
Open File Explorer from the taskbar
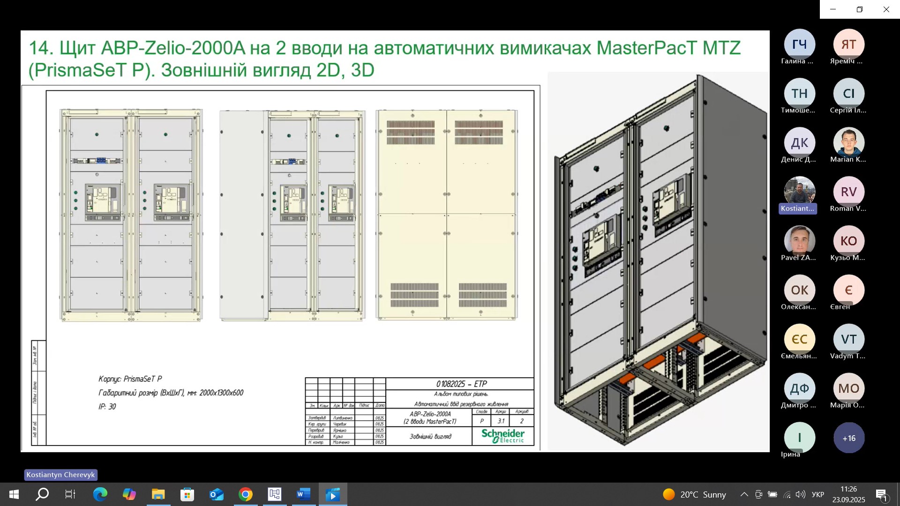pos(158,494)
